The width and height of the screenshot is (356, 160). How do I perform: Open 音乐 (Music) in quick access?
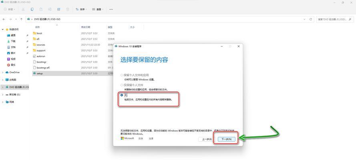(13, 65)
